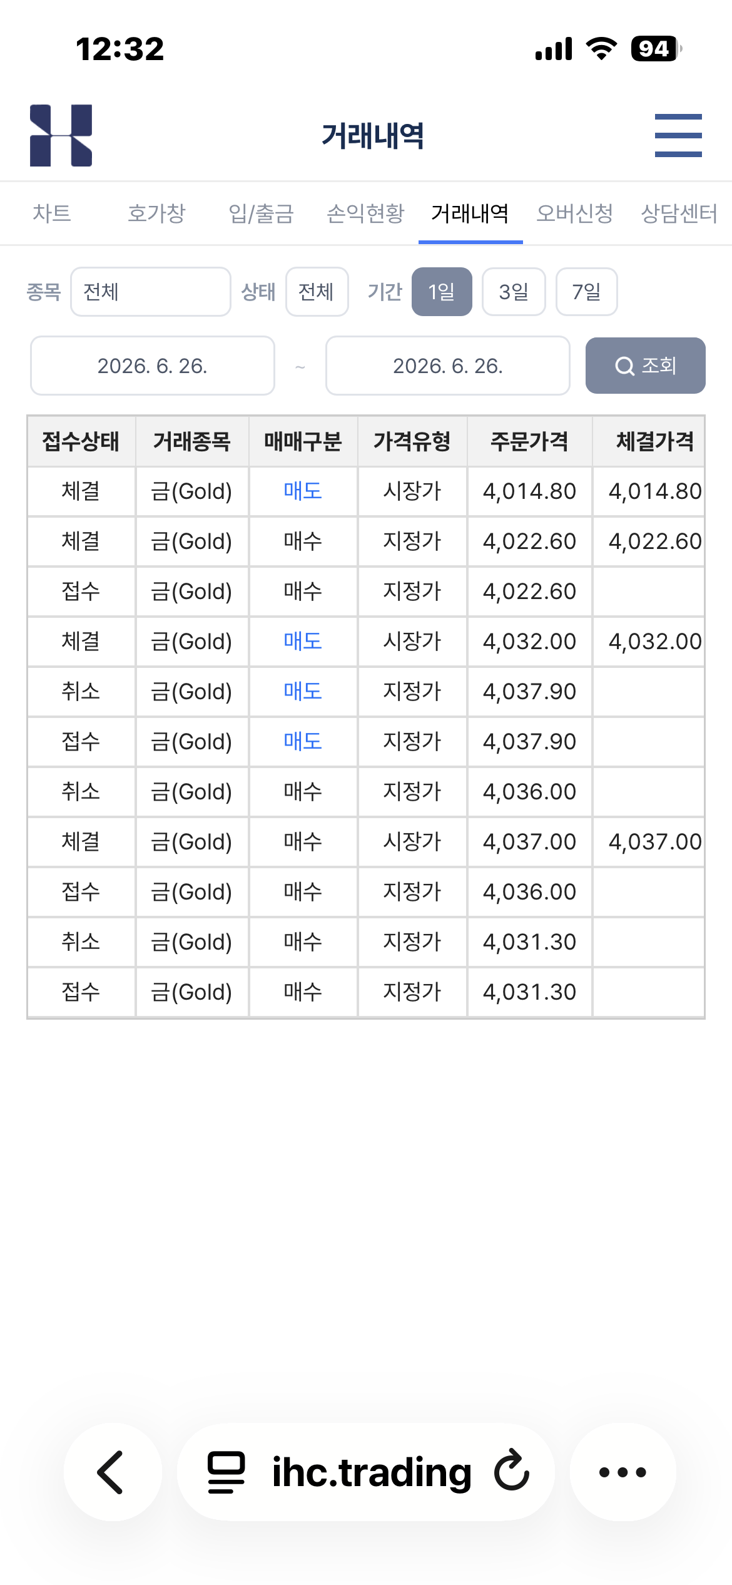Select the 1일 period option
The width and height of the screenshot is (732, 1585).
(442, 292)
